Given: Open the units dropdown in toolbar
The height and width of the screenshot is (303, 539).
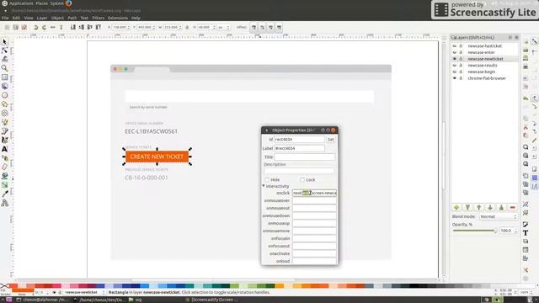Looking at the screenshot, I should pos(223,27).
